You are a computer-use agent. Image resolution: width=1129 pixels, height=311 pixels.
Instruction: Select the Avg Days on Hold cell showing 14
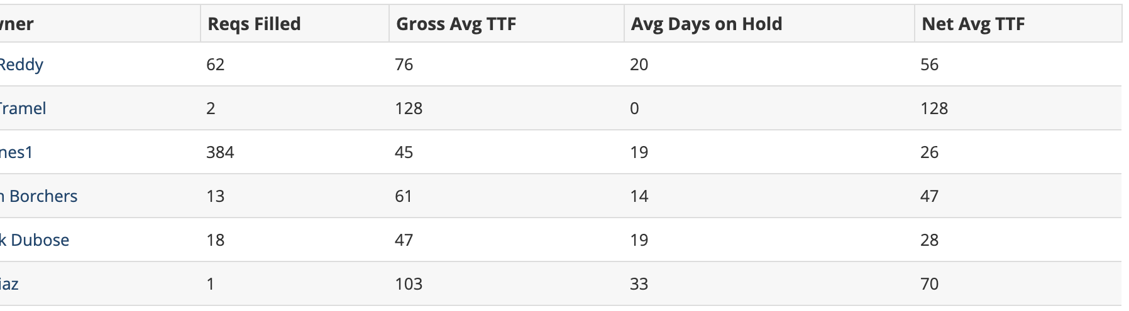tap(639, 196)
